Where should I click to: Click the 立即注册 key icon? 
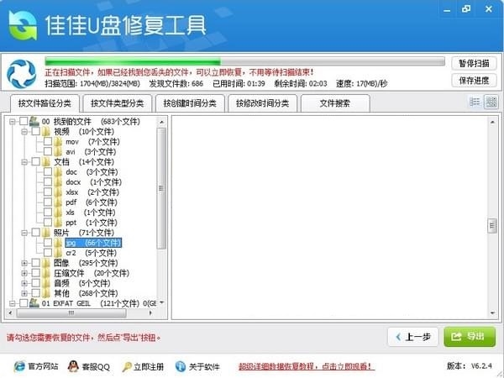[127, 366]
